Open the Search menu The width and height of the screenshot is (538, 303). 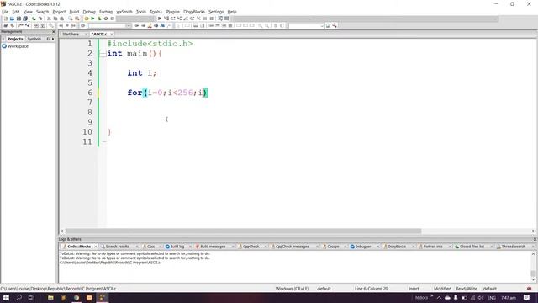[x=43, y=12]
